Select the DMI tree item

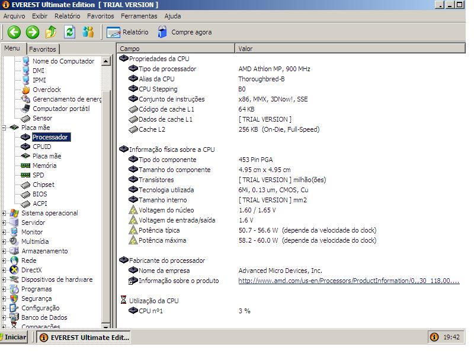tap(39, 71)
